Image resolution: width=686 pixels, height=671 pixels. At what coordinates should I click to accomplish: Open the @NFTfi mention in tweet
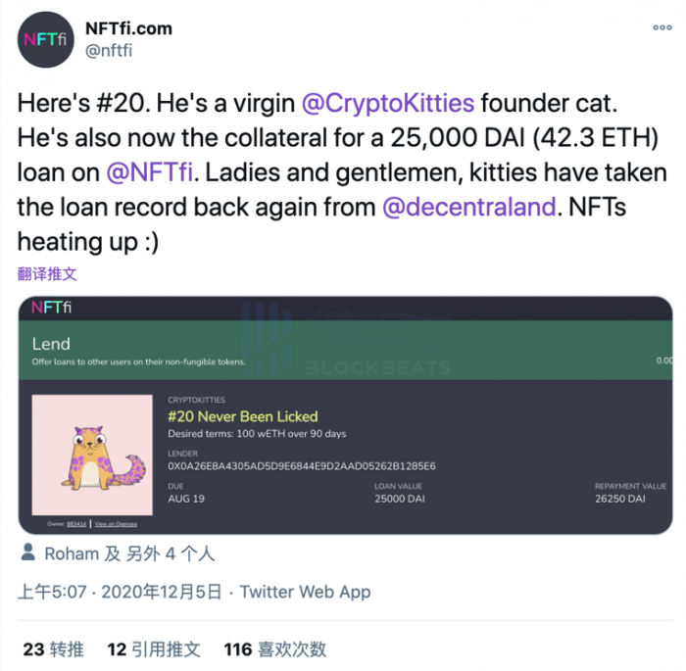[149, 172]
